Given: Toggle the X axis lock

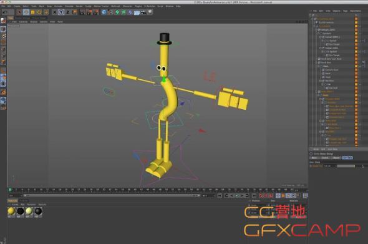Looking at the screenshot, I should coord(54,12).
